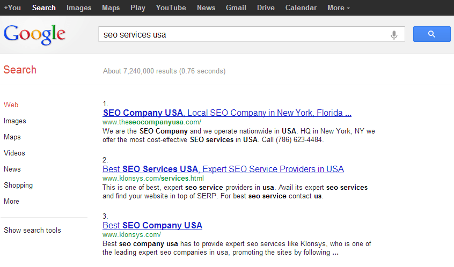Click inside the search query field
Image resolution: width=454 pixels, height=267 pixels.
click(243, 34)
